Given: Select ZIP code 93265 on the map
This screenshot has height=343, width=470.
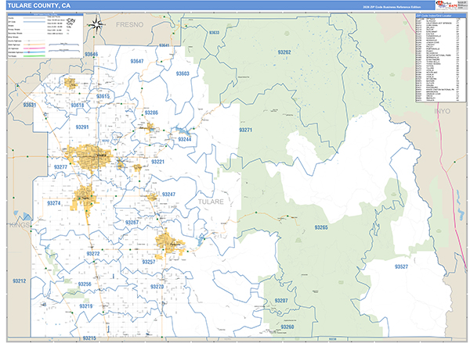Looking at the screenshot, I should [x=320, y=227].
